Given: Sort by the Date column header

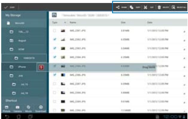Looking at the screenshot, I should [x=150, y=22].
